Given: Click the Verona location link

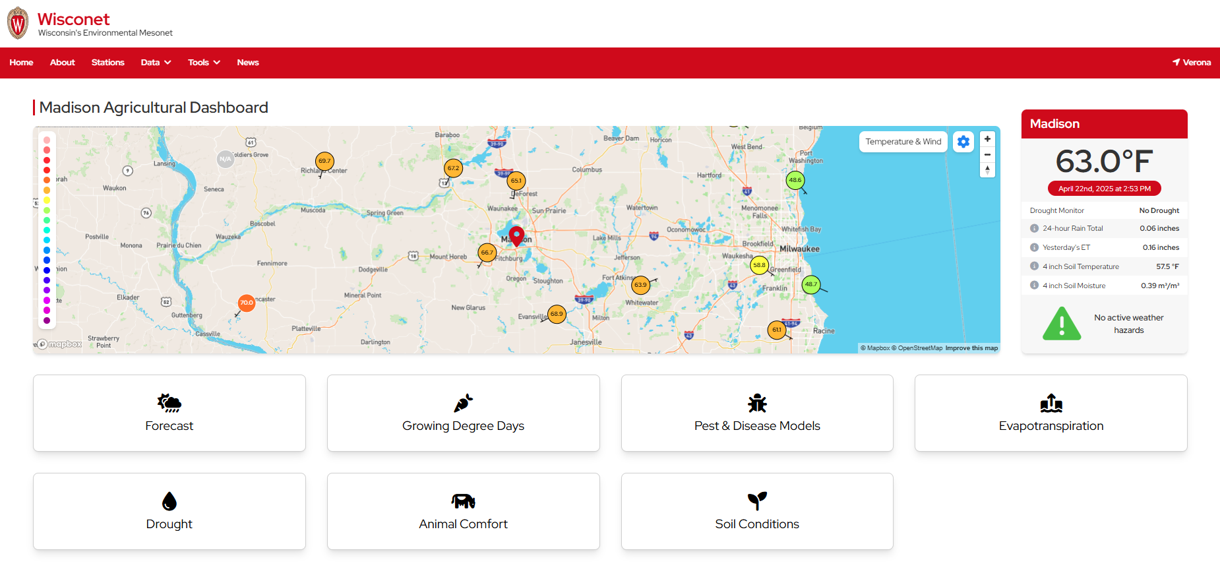Looking at the screenshot, I should (x=1191, y=63).
